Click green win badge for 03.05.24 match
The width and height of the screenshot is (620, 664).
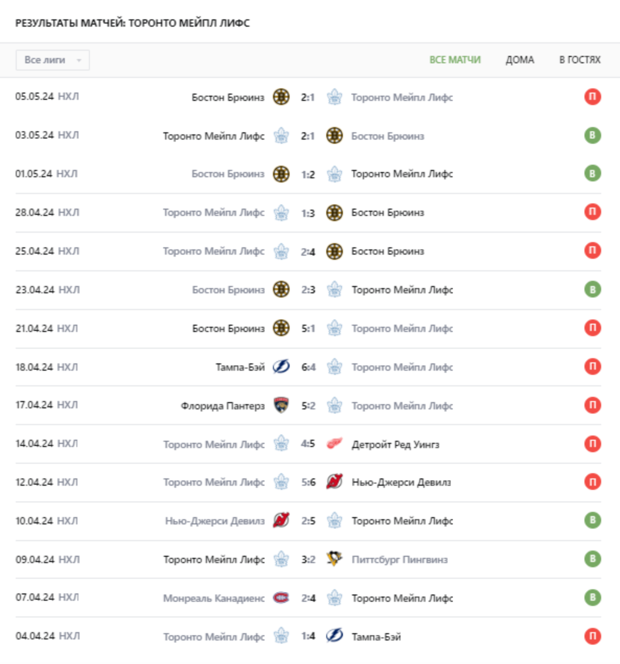click(592, 135)
